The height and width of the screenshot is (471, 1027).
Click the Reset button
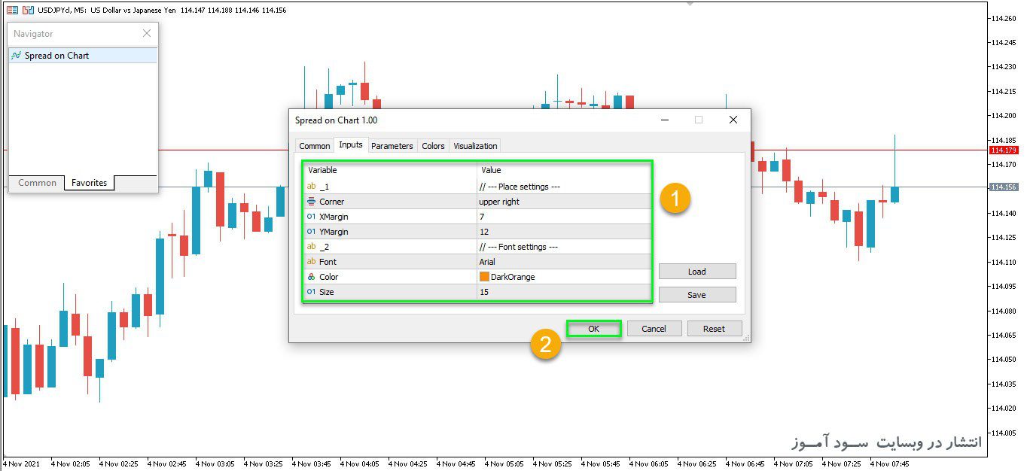point(714,329)
